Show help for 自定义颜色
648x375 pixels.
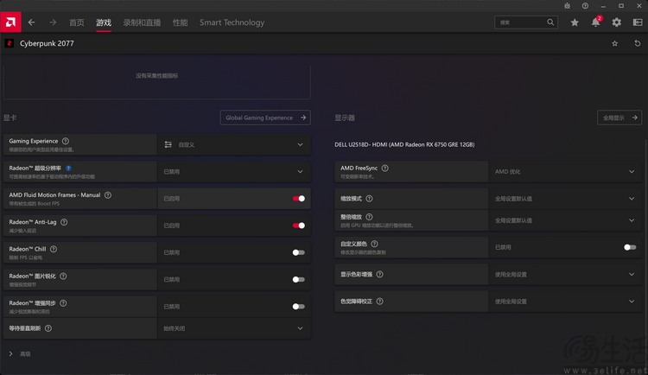[x=374, y=244]
